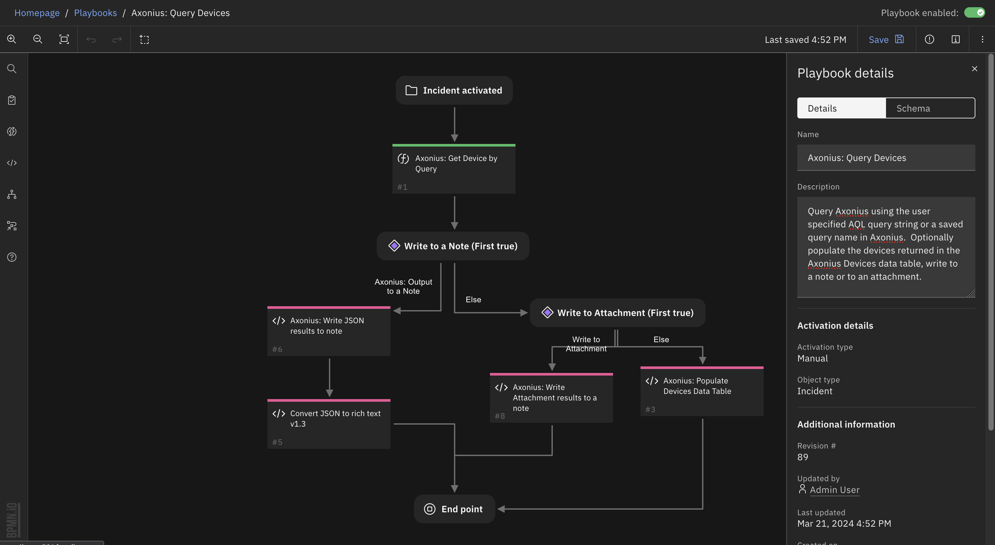
Task: Select Axonius: Populate Devices Data Table node
Action: click(x=702, y=391)
